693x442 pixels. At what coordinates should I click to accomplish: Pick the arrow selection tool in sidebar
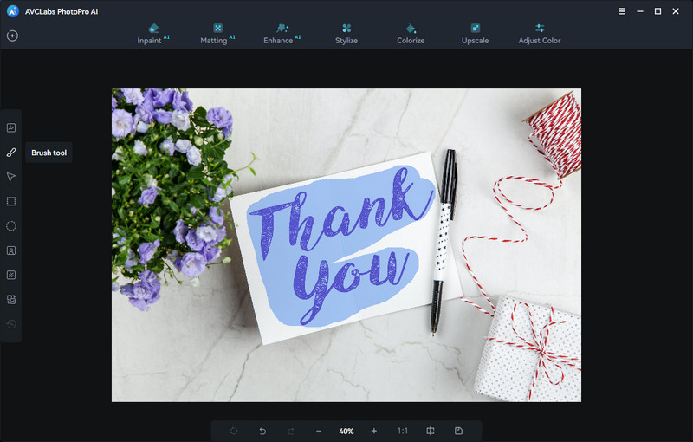[x=11, y=177]
